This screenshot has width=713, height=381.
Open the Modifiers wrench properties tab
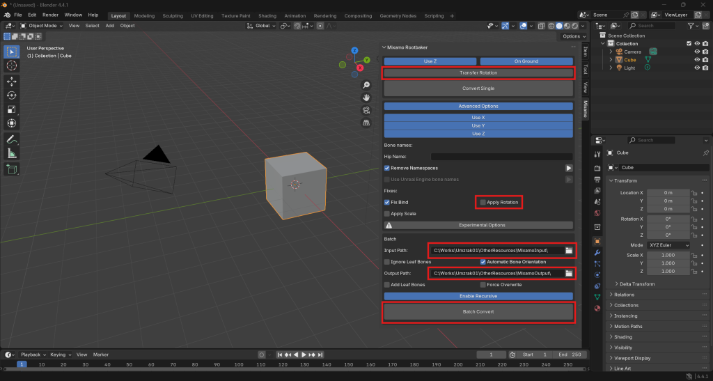pyautogui.click(x=597, y=253)
